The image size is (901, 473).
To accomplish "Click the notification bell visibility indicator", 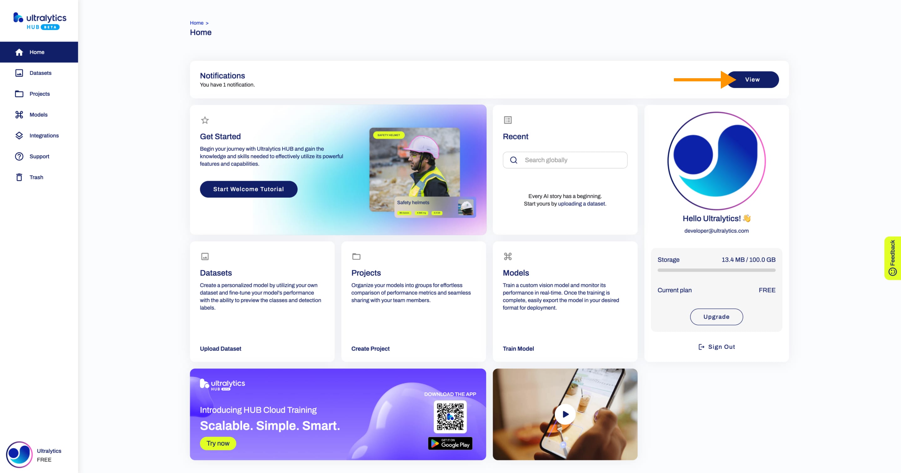I will coord(752,79).
